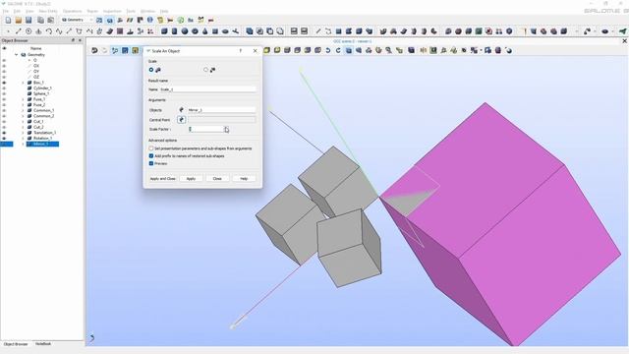Click selection arrow next to Central Point
This screenshot has width=629, height=354.
pos(181,120)
